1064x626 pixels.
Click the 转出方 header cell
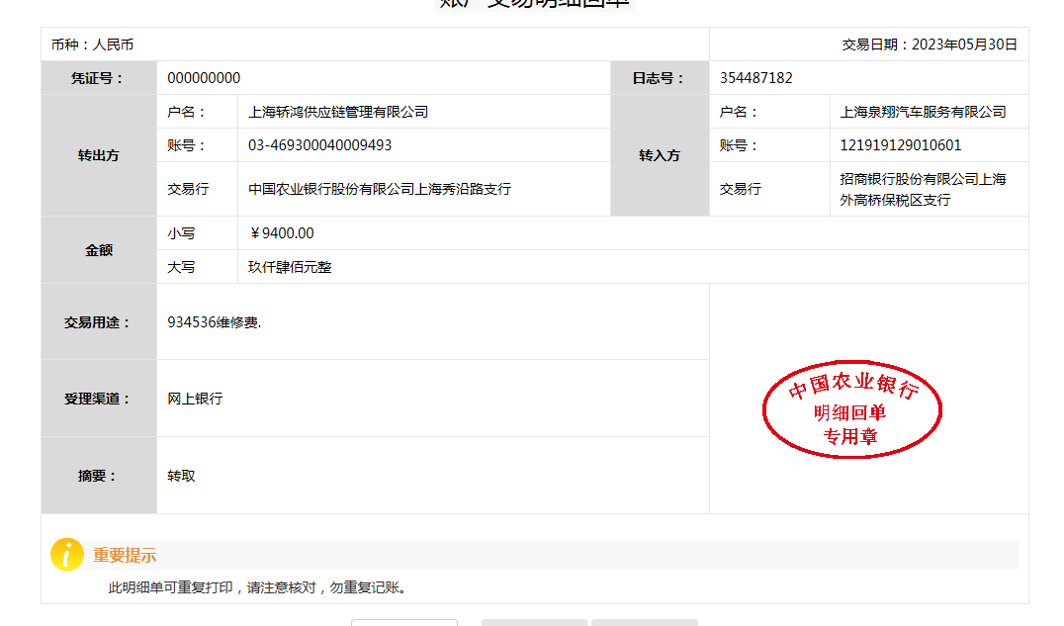(99, 155)
